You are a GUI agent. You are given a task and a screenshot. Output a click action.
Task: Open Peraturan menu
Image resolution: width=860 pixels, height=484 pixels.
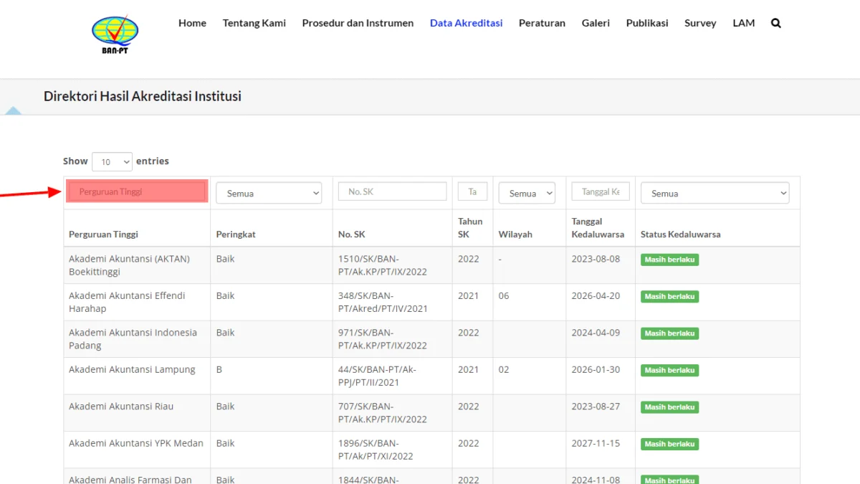542,23
